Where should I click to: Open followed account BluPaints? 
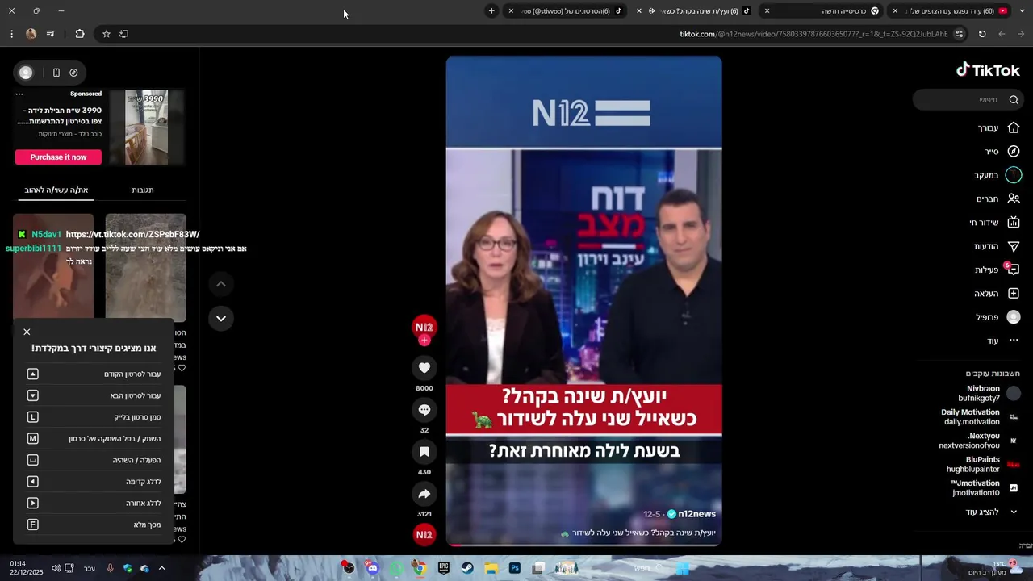[x=983, y=464]
